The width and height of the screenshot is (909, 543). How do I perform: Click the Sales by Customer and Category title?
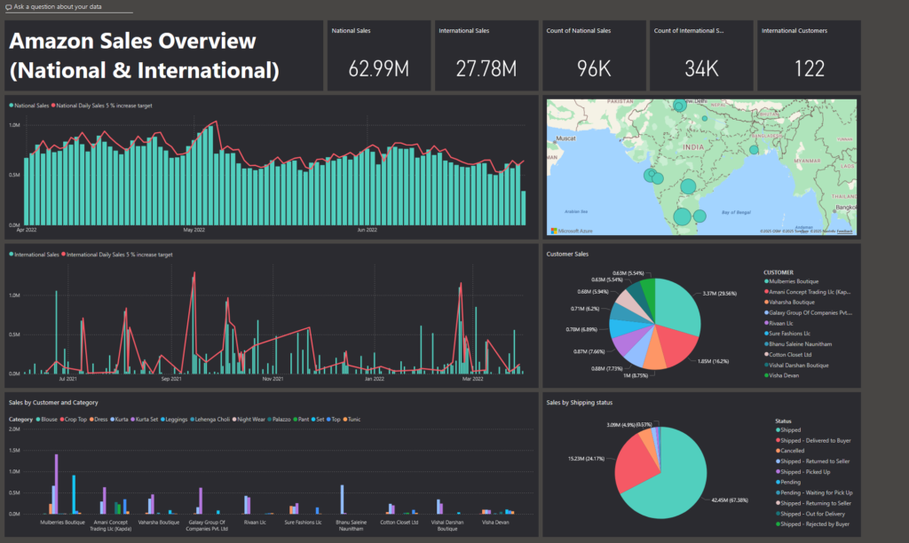53,402
